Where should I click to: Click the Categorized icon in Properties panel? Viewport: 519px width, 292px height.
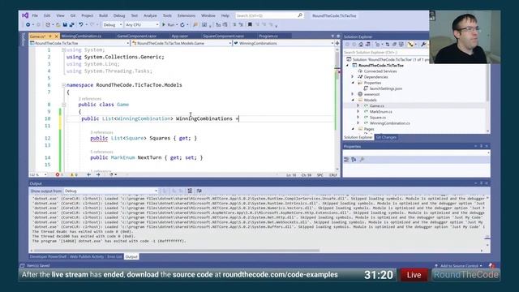[346, 160]
